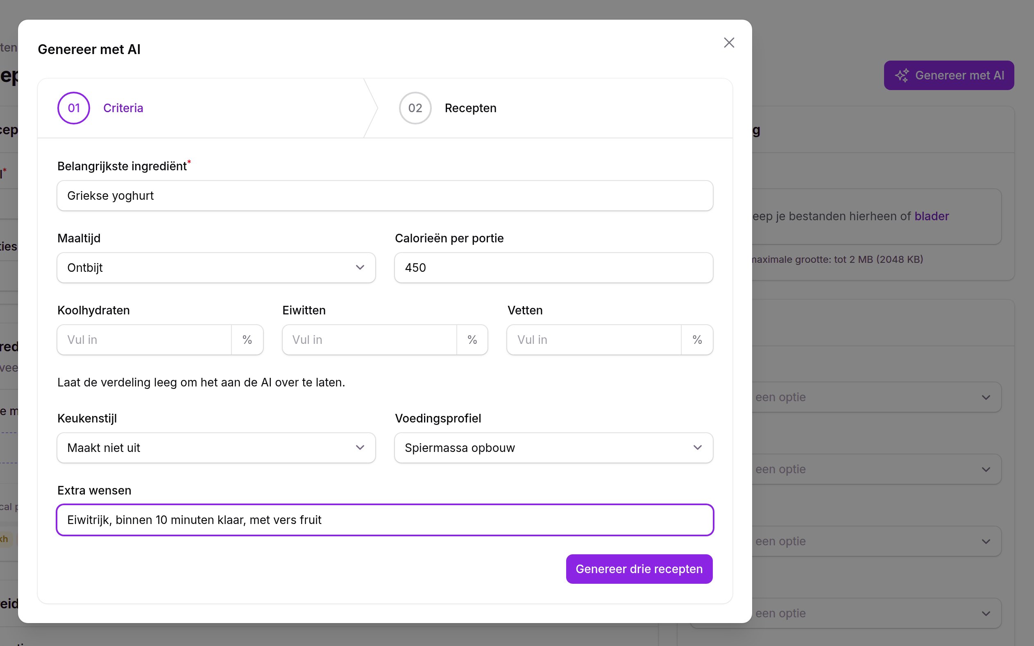Click the blader link in upload area
The image size is (1034, 646).
pyautogui.click(x=932, y=216)
